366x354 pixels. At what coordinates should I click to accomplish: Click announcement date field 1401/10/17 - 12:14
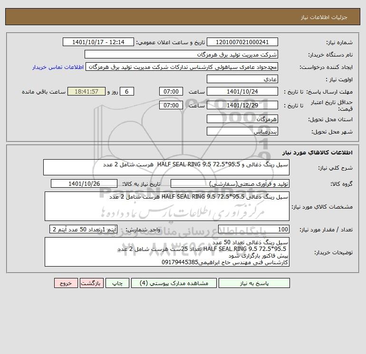[x=98, y=42]
